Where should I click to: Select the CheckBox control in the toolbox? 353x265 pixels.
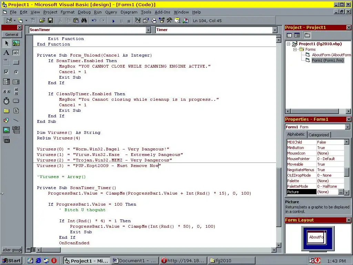tap(6, 72)
